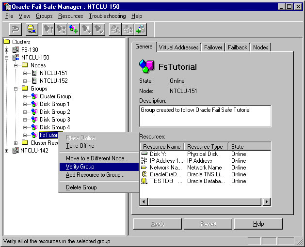Image resolution: width=305 pixels, height=247 pixels.
Task: Switch to the Failback tab
Action: tap(237, 47)
